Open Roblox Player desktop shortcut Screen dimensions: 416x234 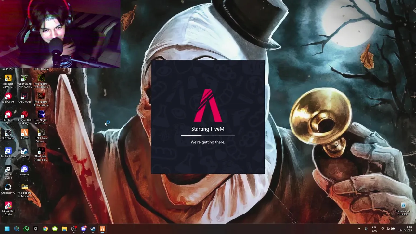[x=8, y=153]
